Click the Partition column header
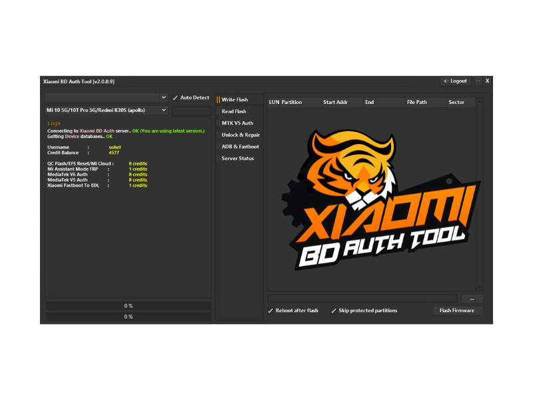This screenshot has width=533, height=400. pyautogui.click(x=300, y=103)
